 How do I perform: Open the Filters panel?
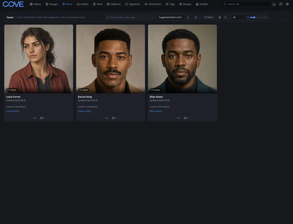[209, 17]
